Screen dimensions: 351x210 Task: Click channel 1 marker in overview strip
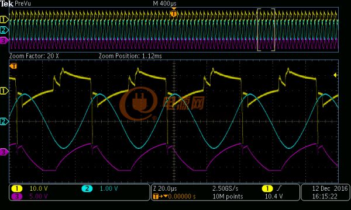4,20
